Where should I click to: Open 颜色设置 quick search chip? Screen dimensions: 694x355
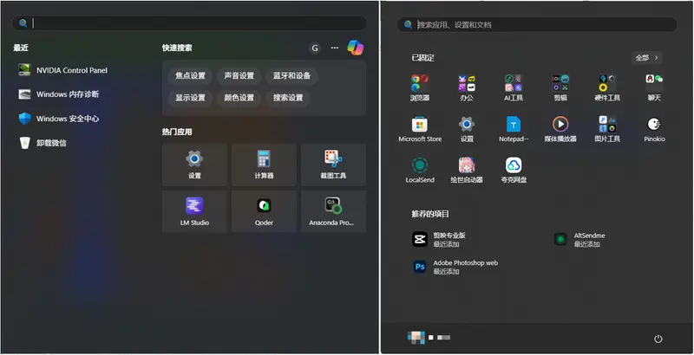tap(239, 98)
